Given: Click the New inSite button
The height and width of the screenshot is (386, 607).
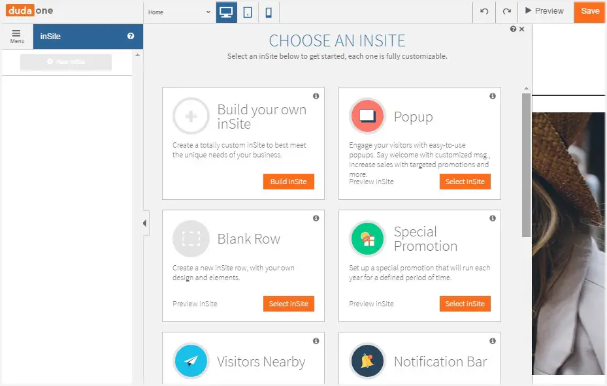Looking at the screenshot, I should point(66,62).
